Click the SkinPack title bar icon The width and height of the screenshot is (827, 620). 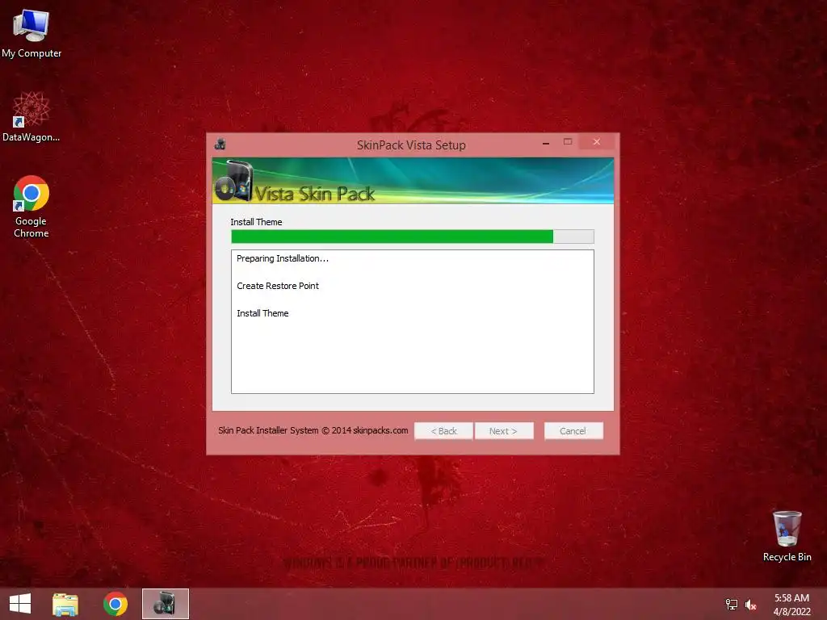[220, 144]
